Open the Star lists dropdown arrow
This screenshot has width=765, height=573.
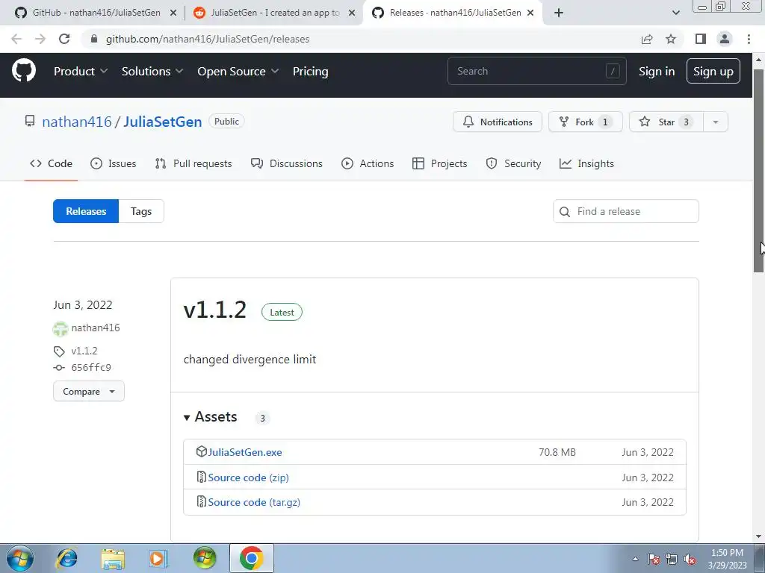(715, 122)
